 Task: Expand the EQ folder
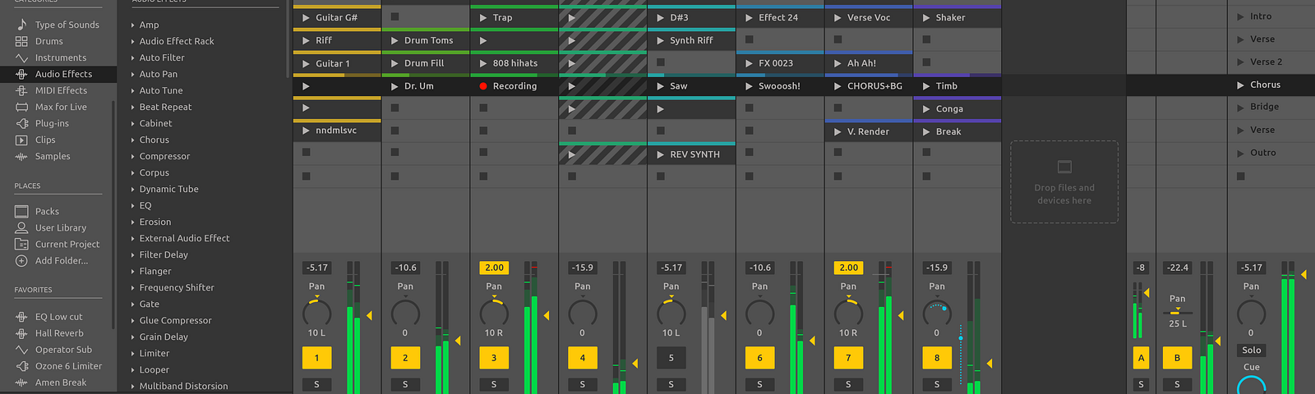[132, 206]
